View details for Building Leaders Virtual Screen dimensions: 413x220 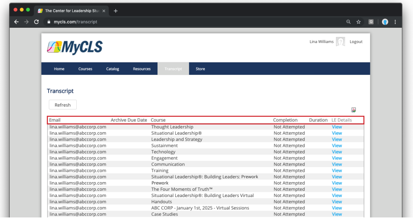pos(337,196)
